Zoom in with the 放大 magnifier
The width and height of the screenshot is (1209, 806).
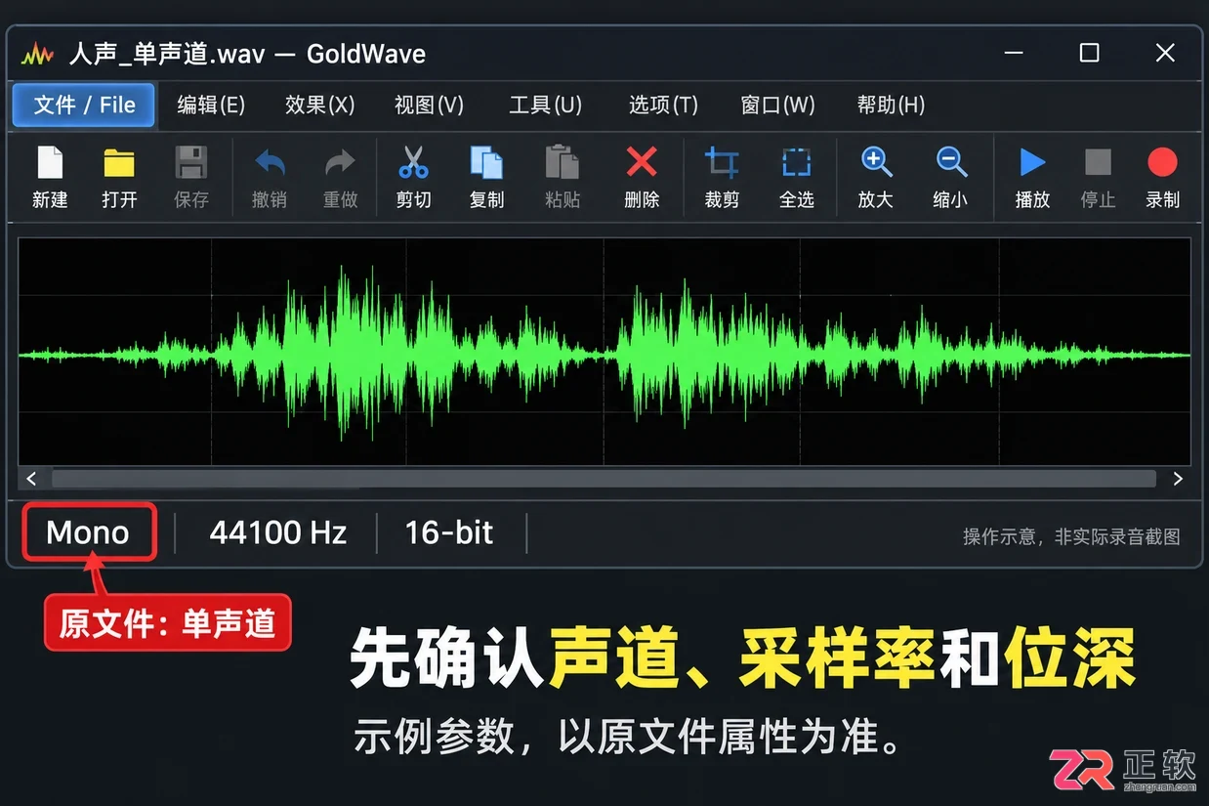[x=876, y=162]
